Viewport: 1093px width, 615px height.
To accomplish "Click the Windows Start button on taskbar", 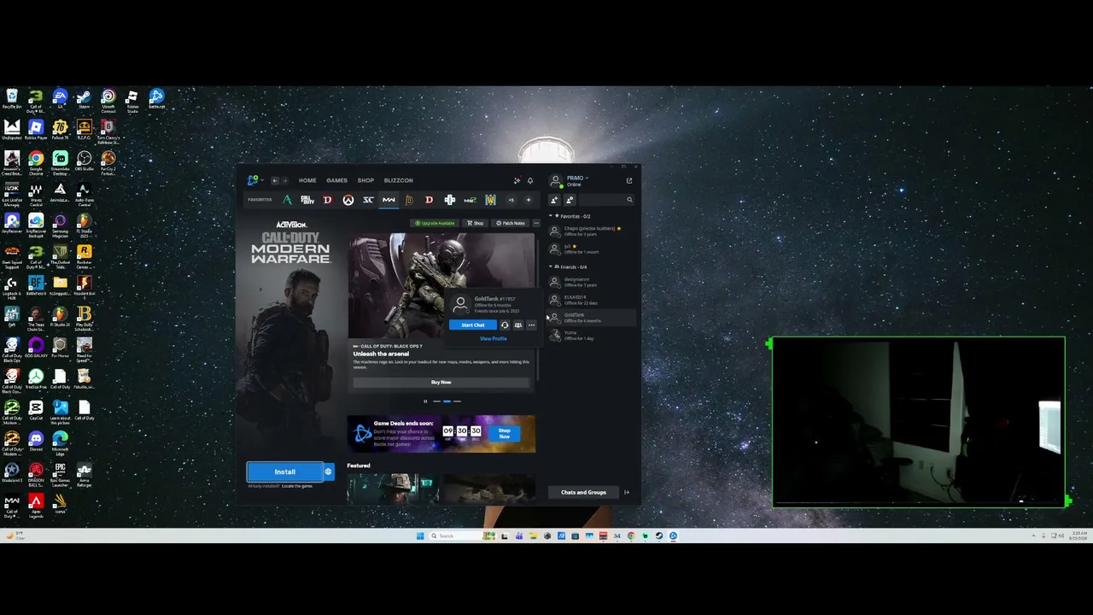I will 420,536.
